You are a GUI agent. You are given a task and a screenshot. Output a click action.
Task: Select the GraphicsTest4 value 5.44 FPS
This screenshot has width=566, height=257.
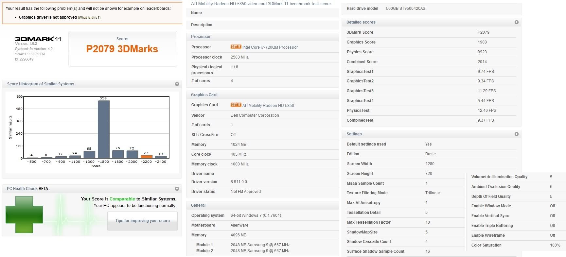(486, 101)
